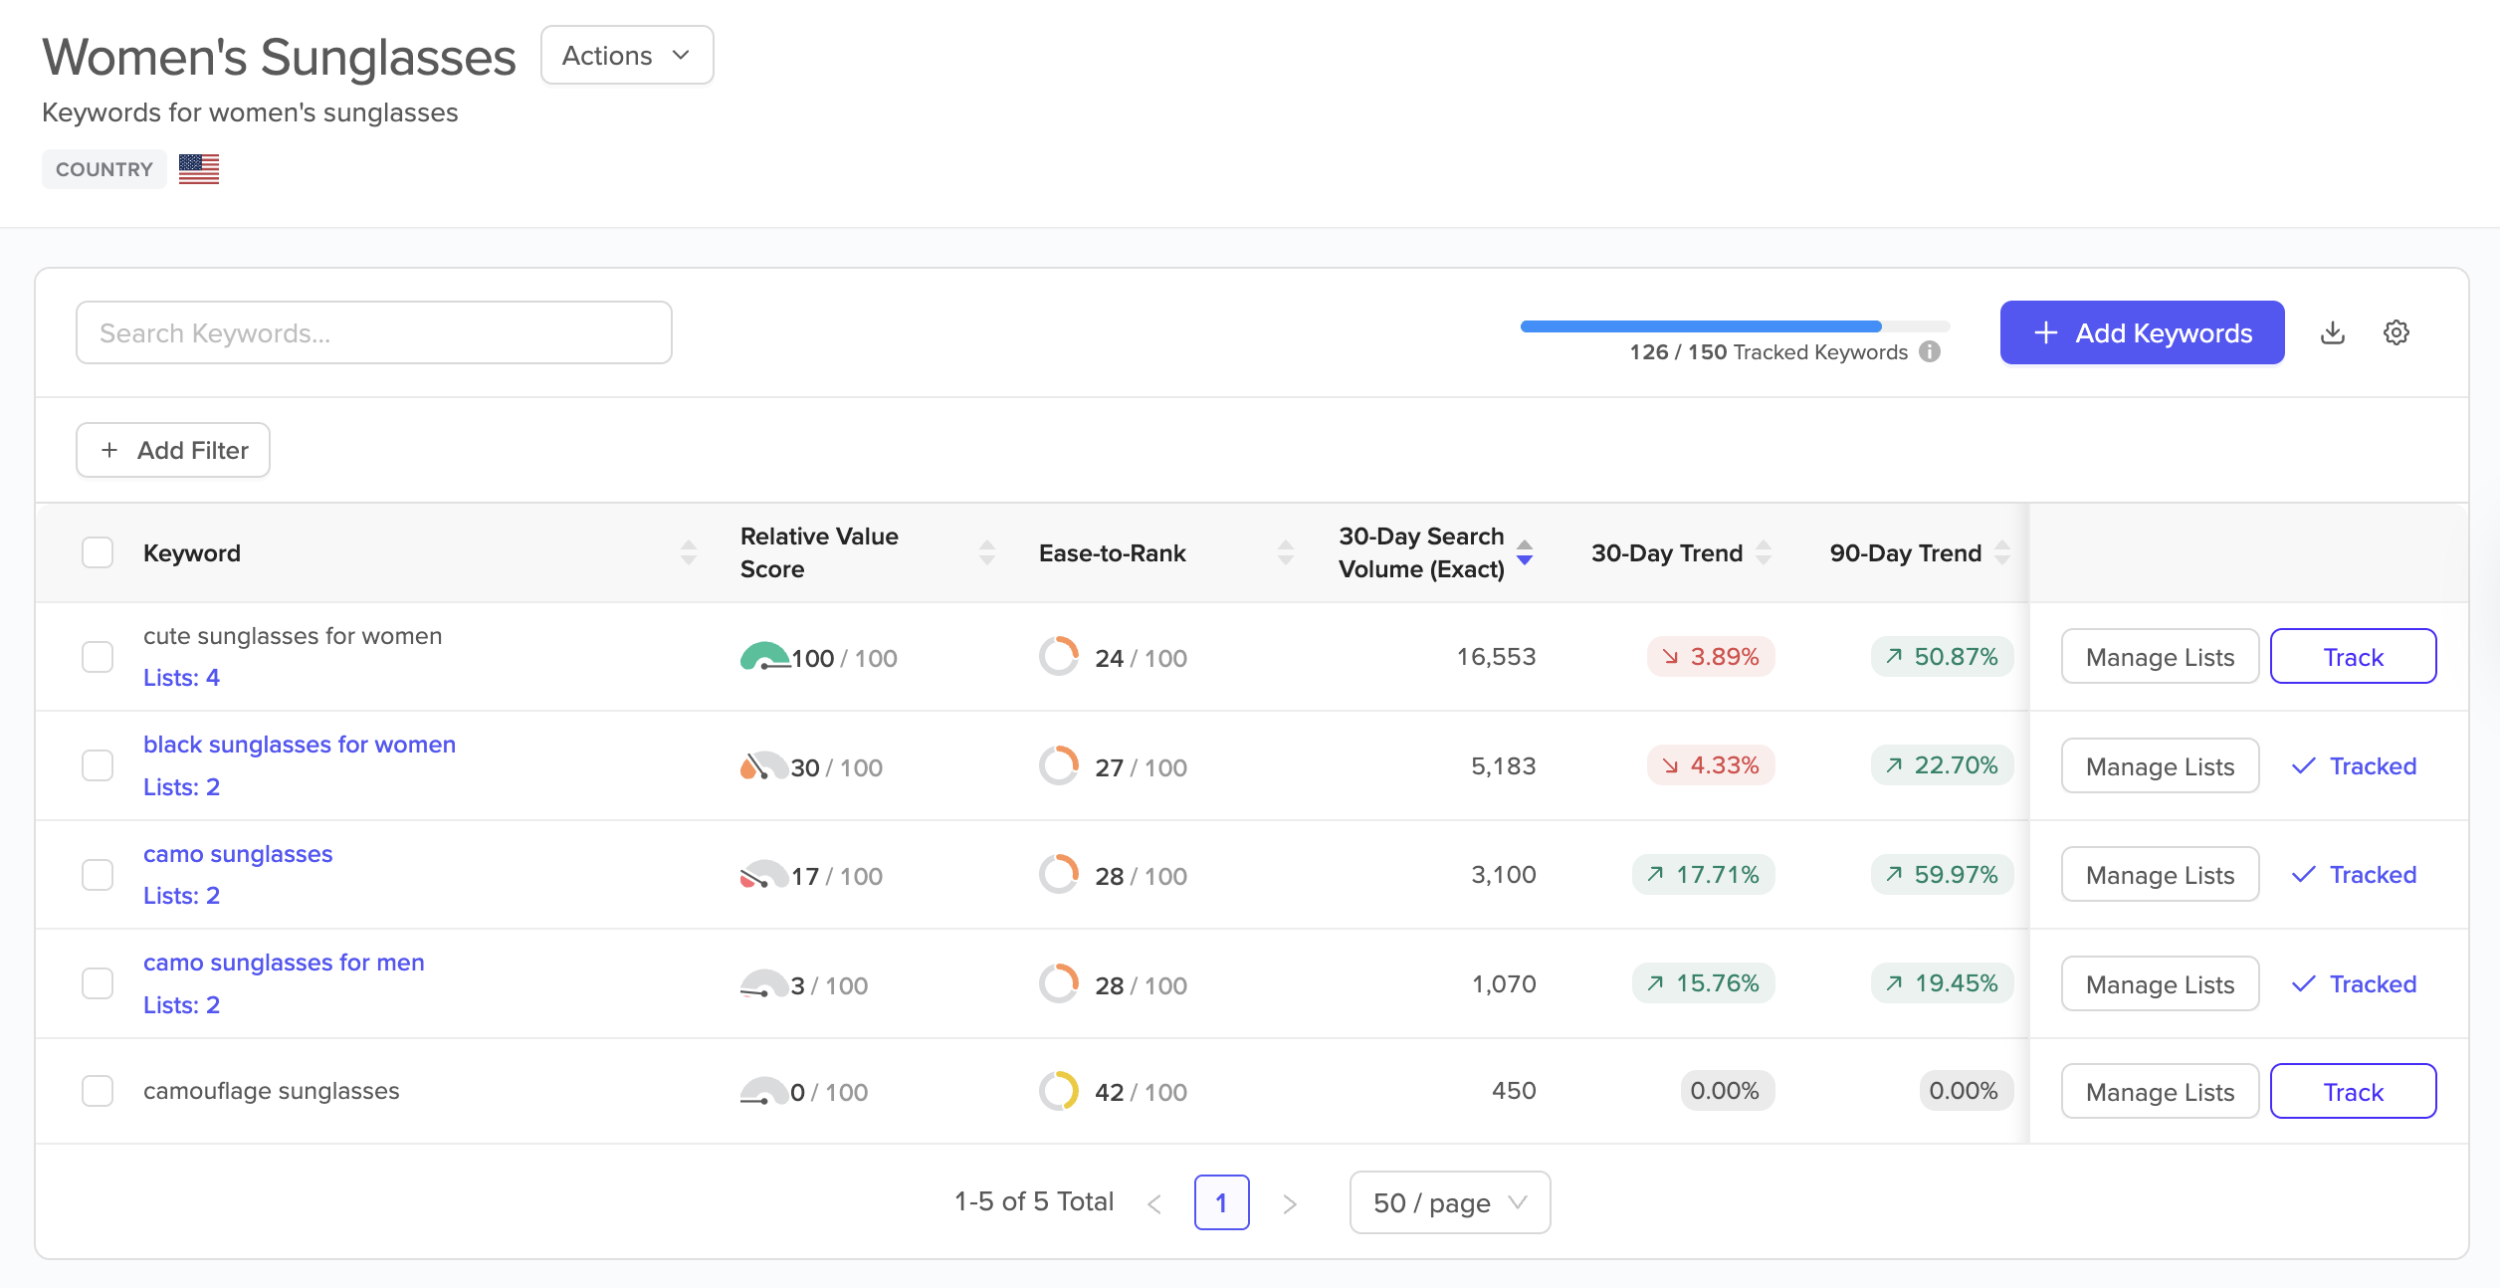Open Manage Lists for camouflage sunglasses
Screen dimensions: 2500x1288
[2160, 1092]
